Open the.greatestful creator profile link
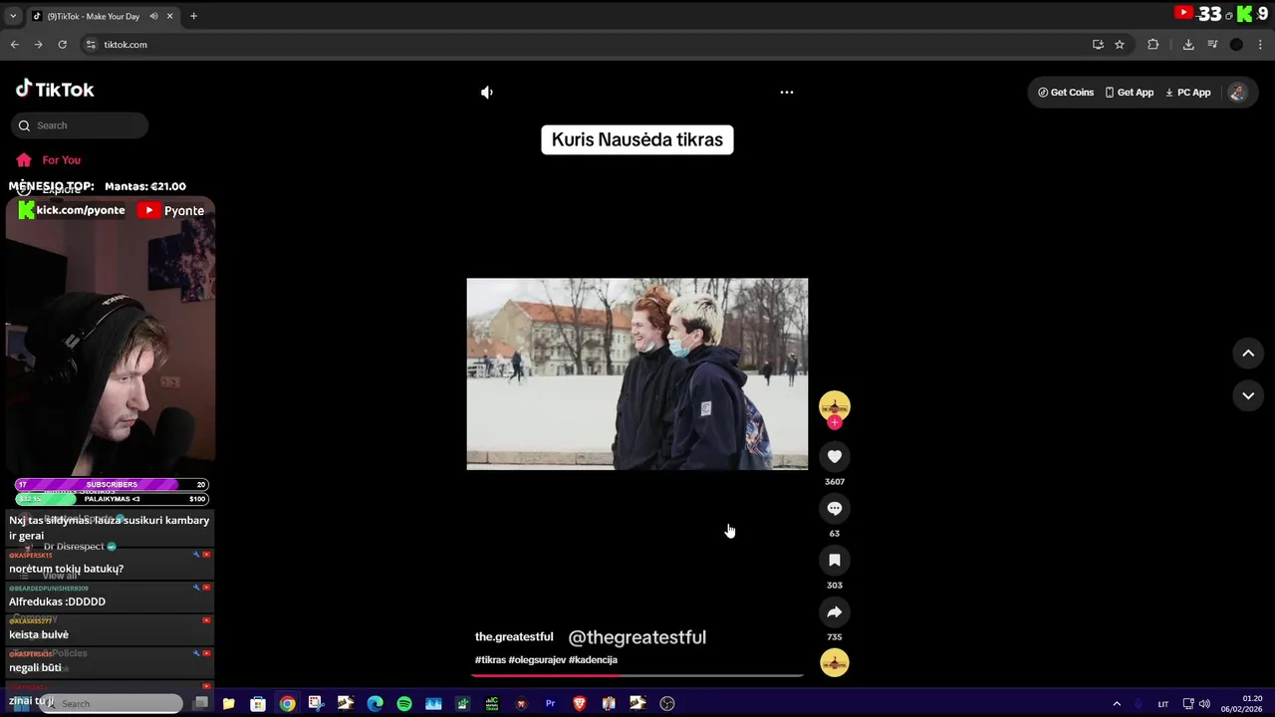1275x717 pixels. [x=514, y=636]
